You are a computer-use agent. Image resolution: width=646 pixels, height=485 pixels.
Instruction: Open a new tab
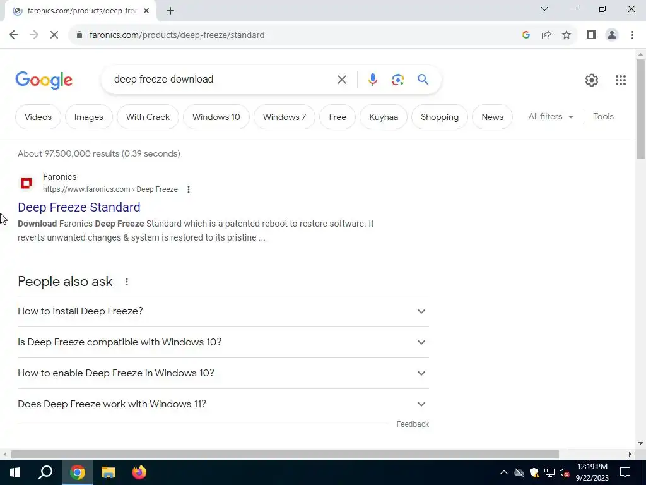click(x=170, y=11)
